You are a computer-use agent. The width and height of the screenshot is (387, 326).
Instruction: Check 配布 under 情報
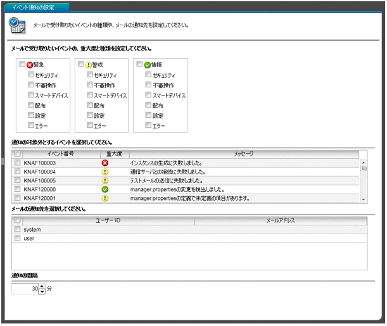coord(148,105)
